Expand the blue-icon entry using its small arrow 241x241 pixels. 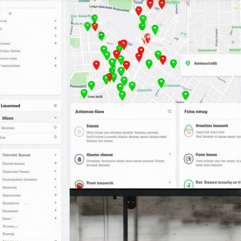pos(170,154)
